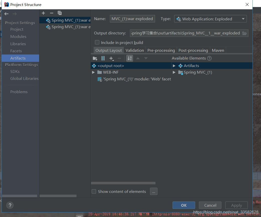The height and width of the screenshot is (217, 261).
Task: Move layout element up
Action: [x=138, y=58]
